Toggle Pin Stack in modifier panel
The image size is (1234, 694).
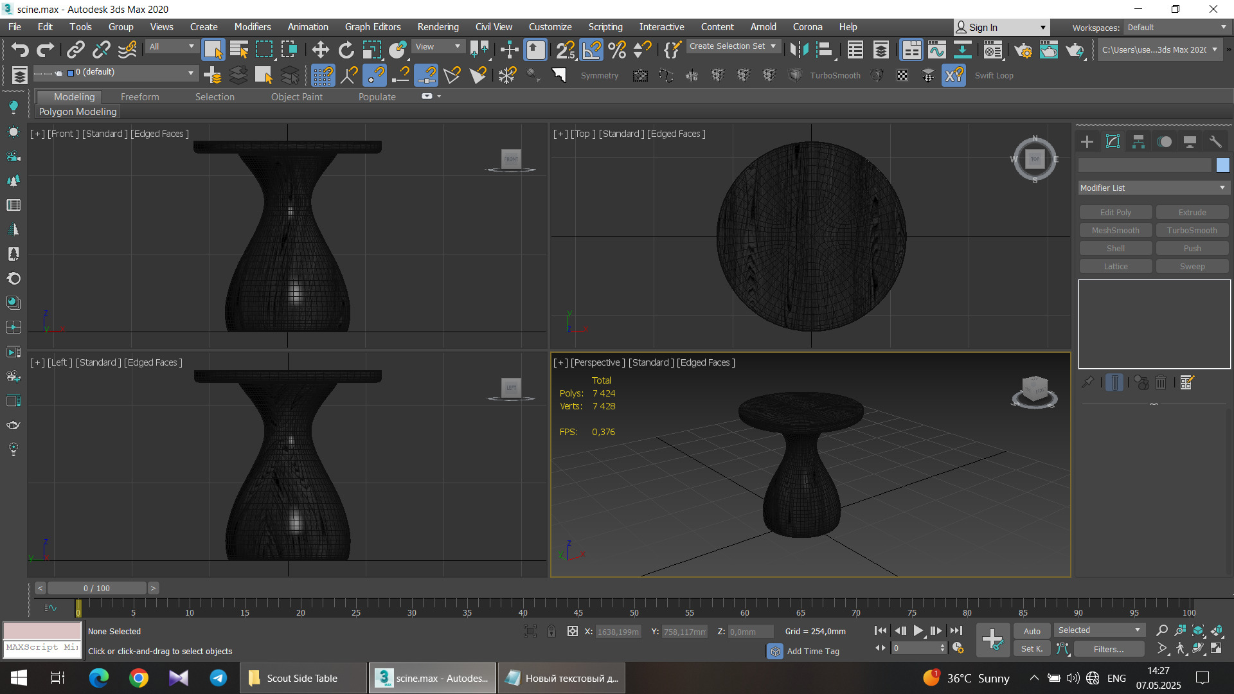(1087, 382)
